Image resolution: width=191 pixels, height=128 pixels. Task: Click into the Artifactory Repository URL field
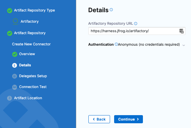pyautogui.click(x=137, y=31)
